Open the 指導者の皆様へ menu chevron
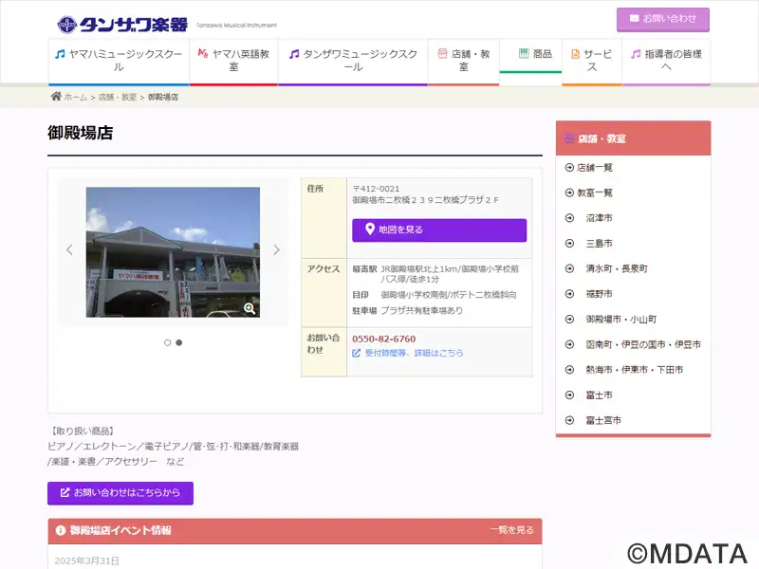The image size is (759, 569). pyautogui.click(x=666, y=66)
